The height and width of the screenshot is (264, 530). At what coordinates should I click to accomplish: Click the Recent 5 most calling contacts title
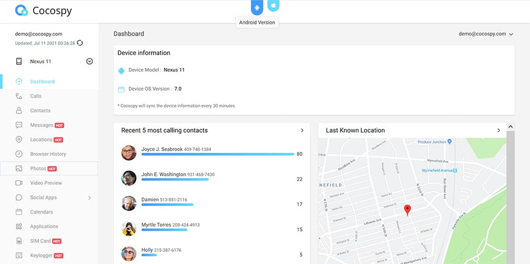(165, 130)
